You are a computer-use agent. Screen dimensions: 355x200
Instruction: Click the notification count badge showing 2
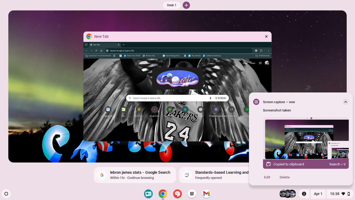[x=304, y=194]
